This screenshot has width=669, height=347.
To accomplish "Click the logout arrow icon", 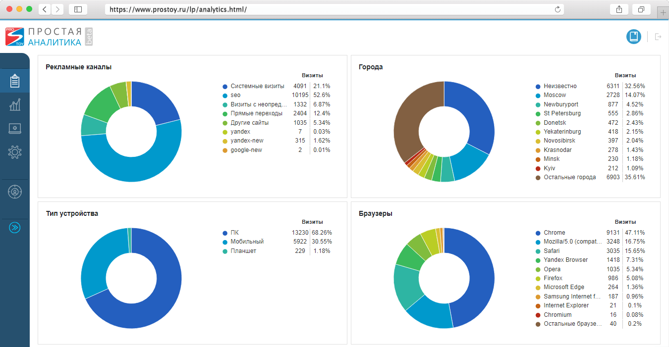I will [658, 37].
